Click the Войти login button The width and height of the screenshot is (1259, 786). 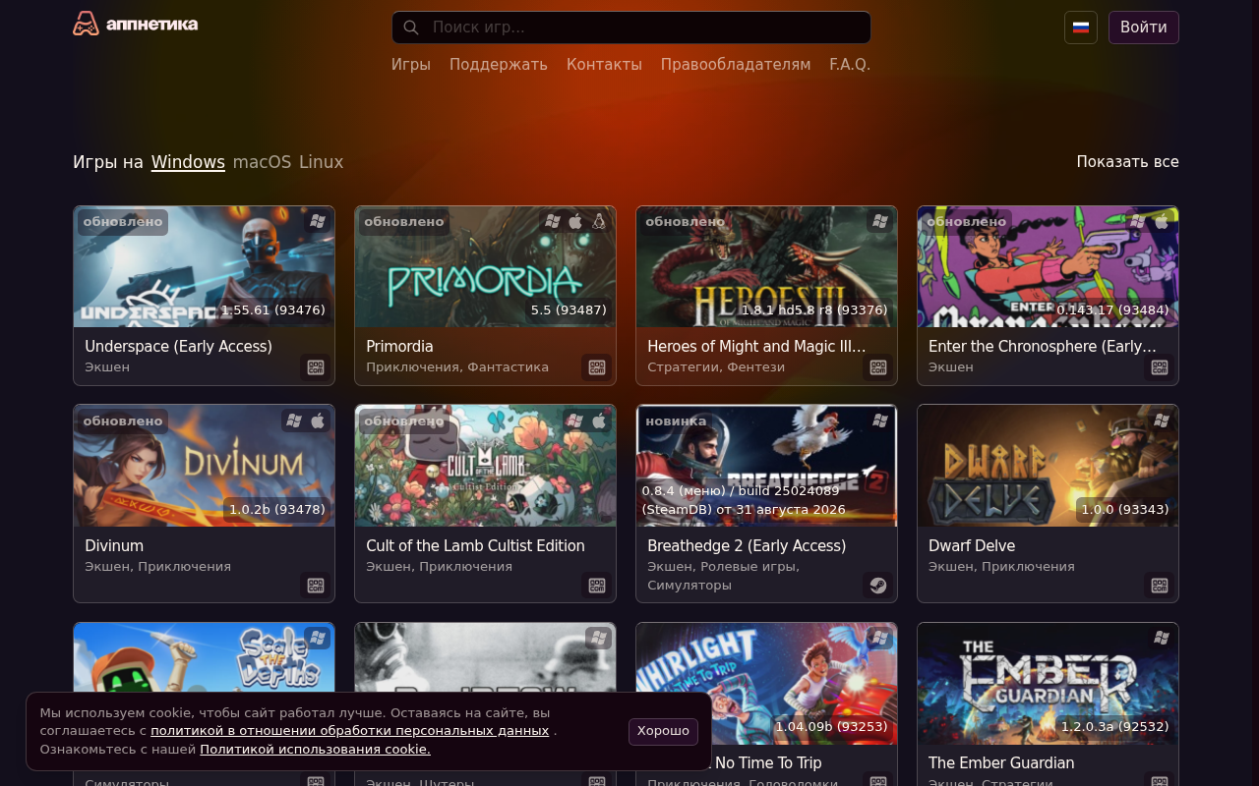(x=1144, y=28)
